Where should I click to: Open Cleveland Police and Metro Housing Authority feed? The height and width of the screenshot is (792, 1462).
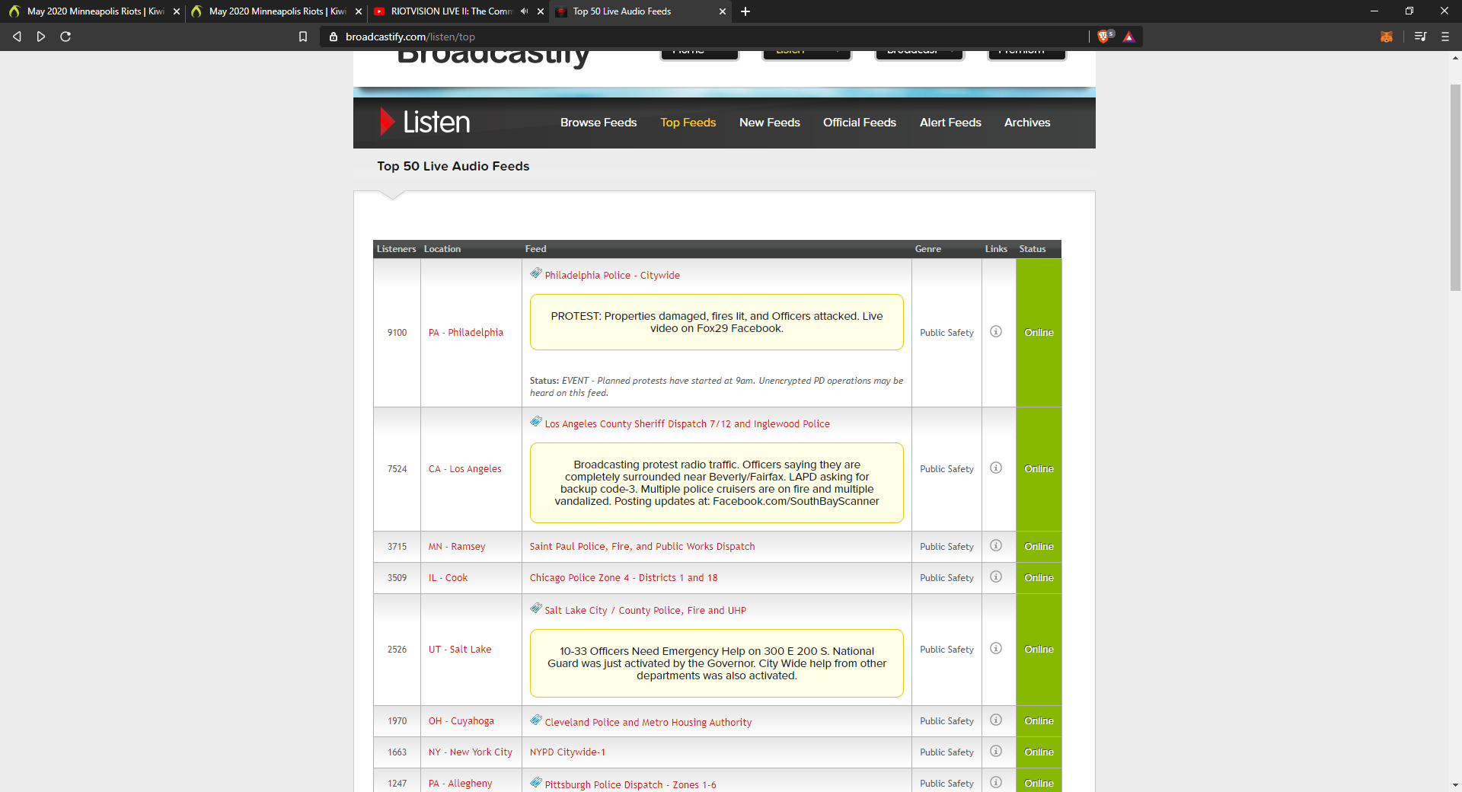point(648,723)
